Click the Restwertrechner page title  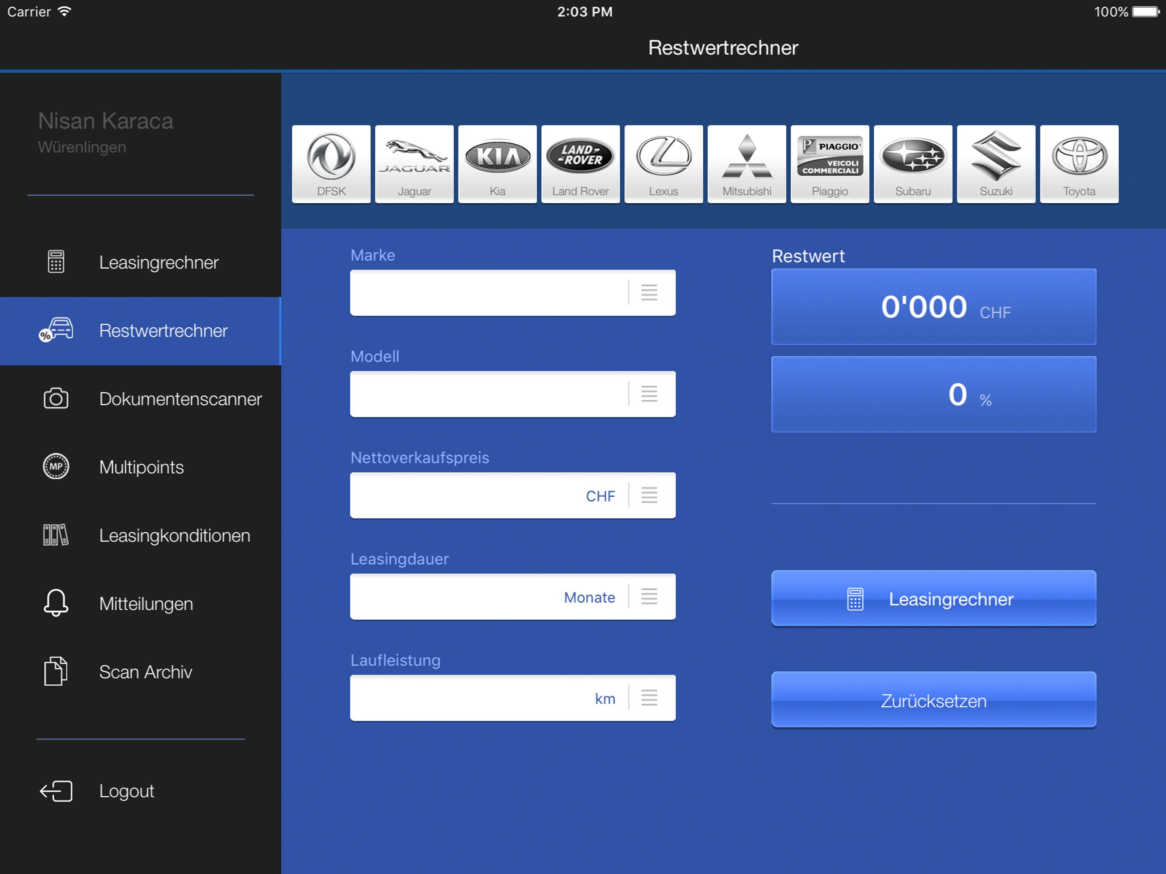[x=723, y=48]
